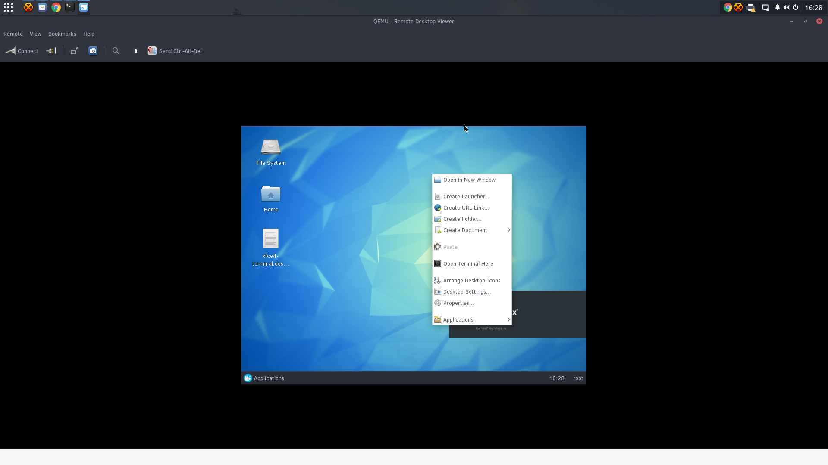
Task: Open the printer warning tray icon
Action: (x=751, y=7)
